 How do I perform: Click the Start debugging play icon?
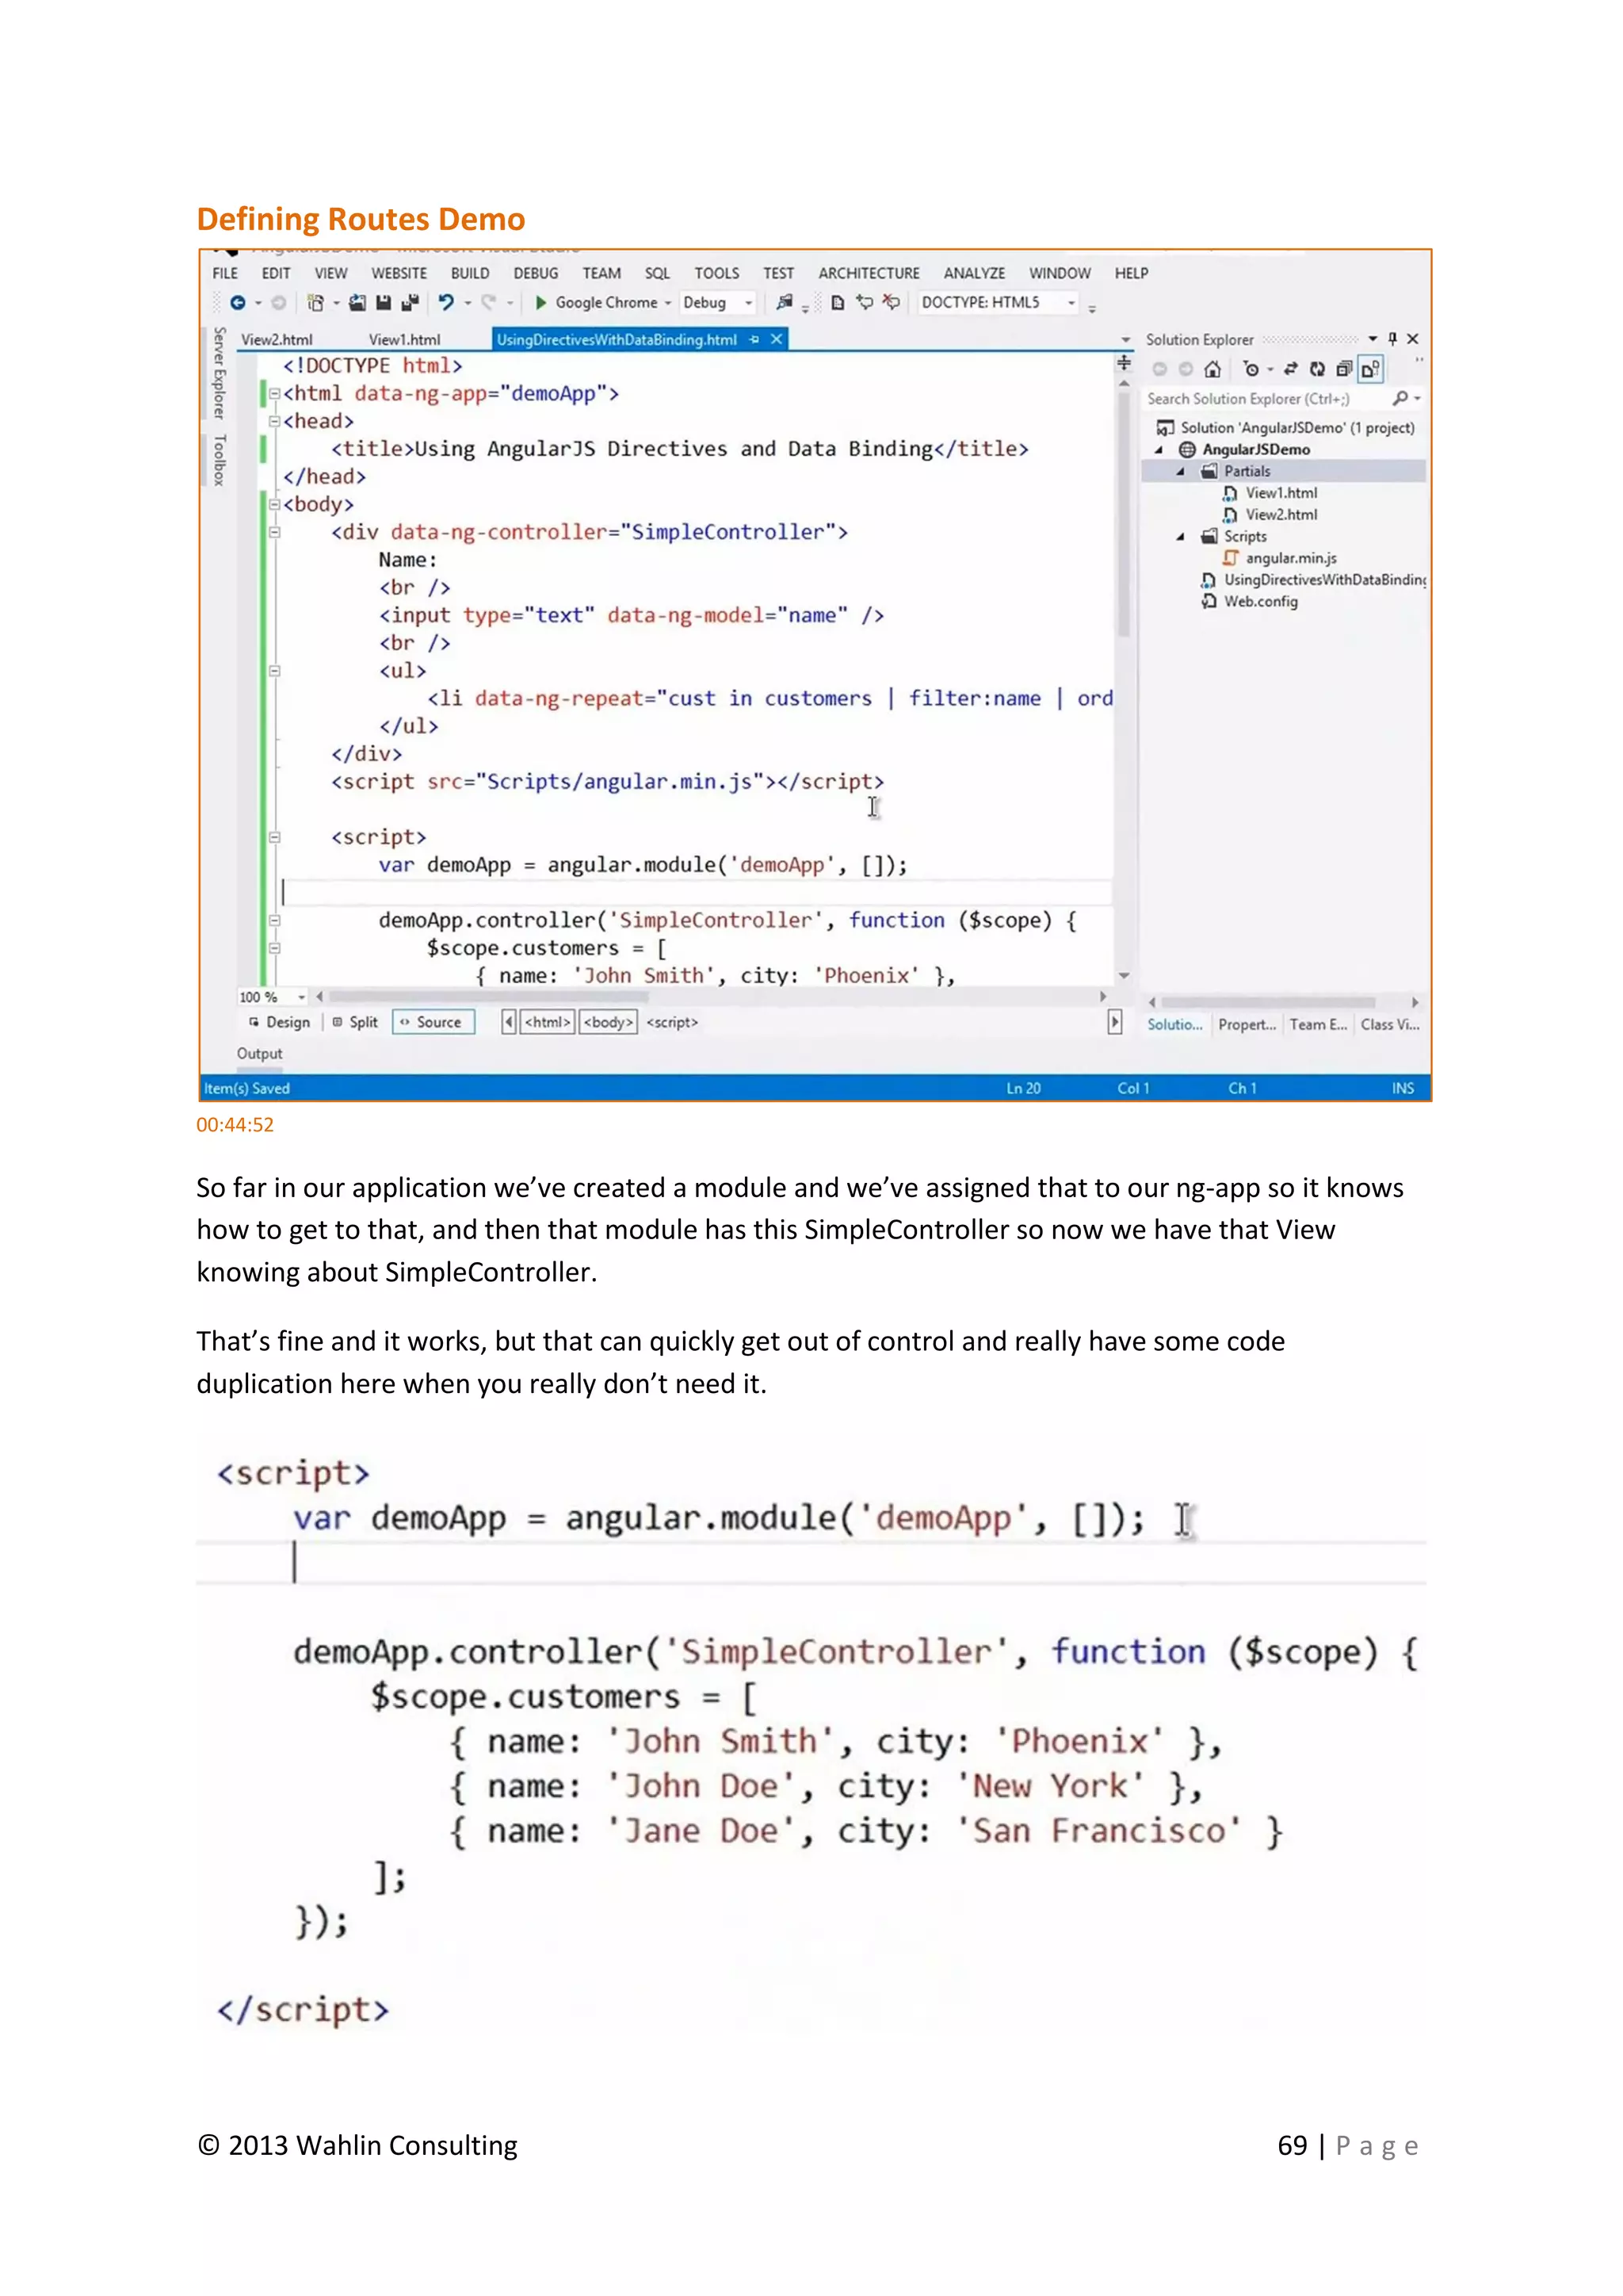pos(540,302)
